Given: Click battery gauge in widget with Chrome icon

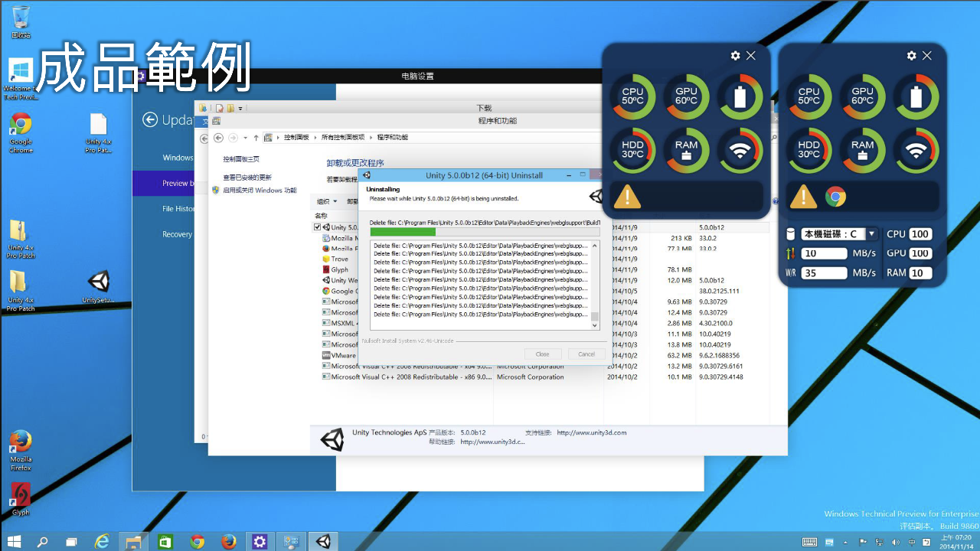Looking at the screenshot, I should click(916, 96).
